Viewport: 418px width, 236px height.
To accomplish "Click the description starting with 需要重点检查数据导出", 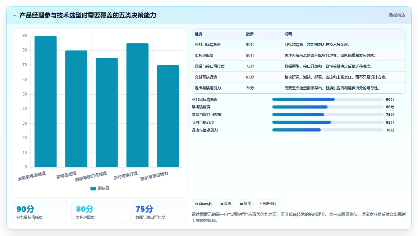I will 332,88.
